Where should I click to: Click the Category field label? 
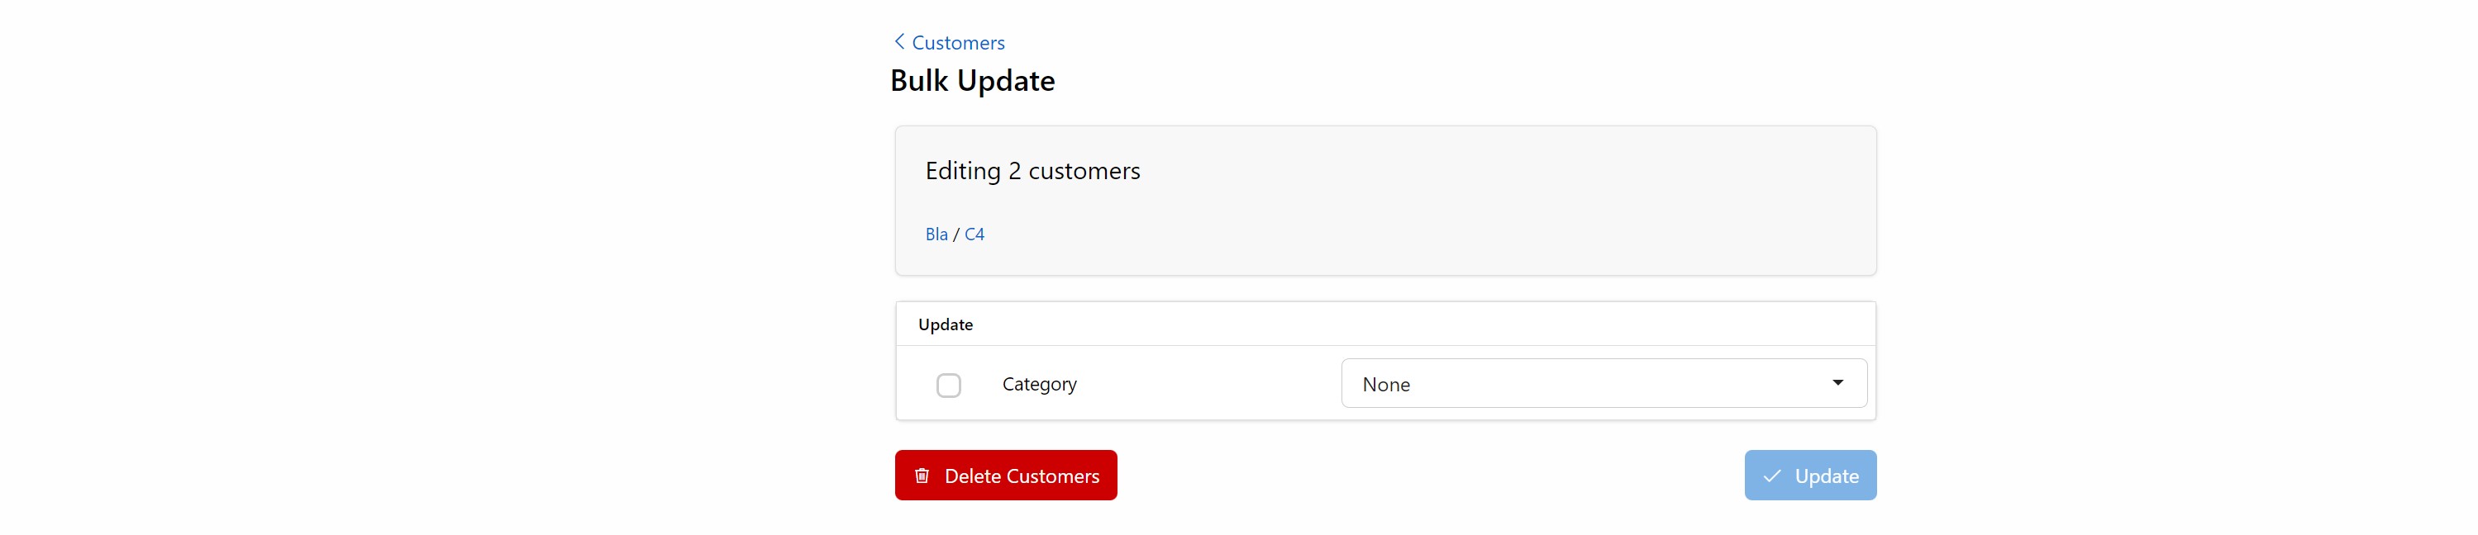(1039, 384)
